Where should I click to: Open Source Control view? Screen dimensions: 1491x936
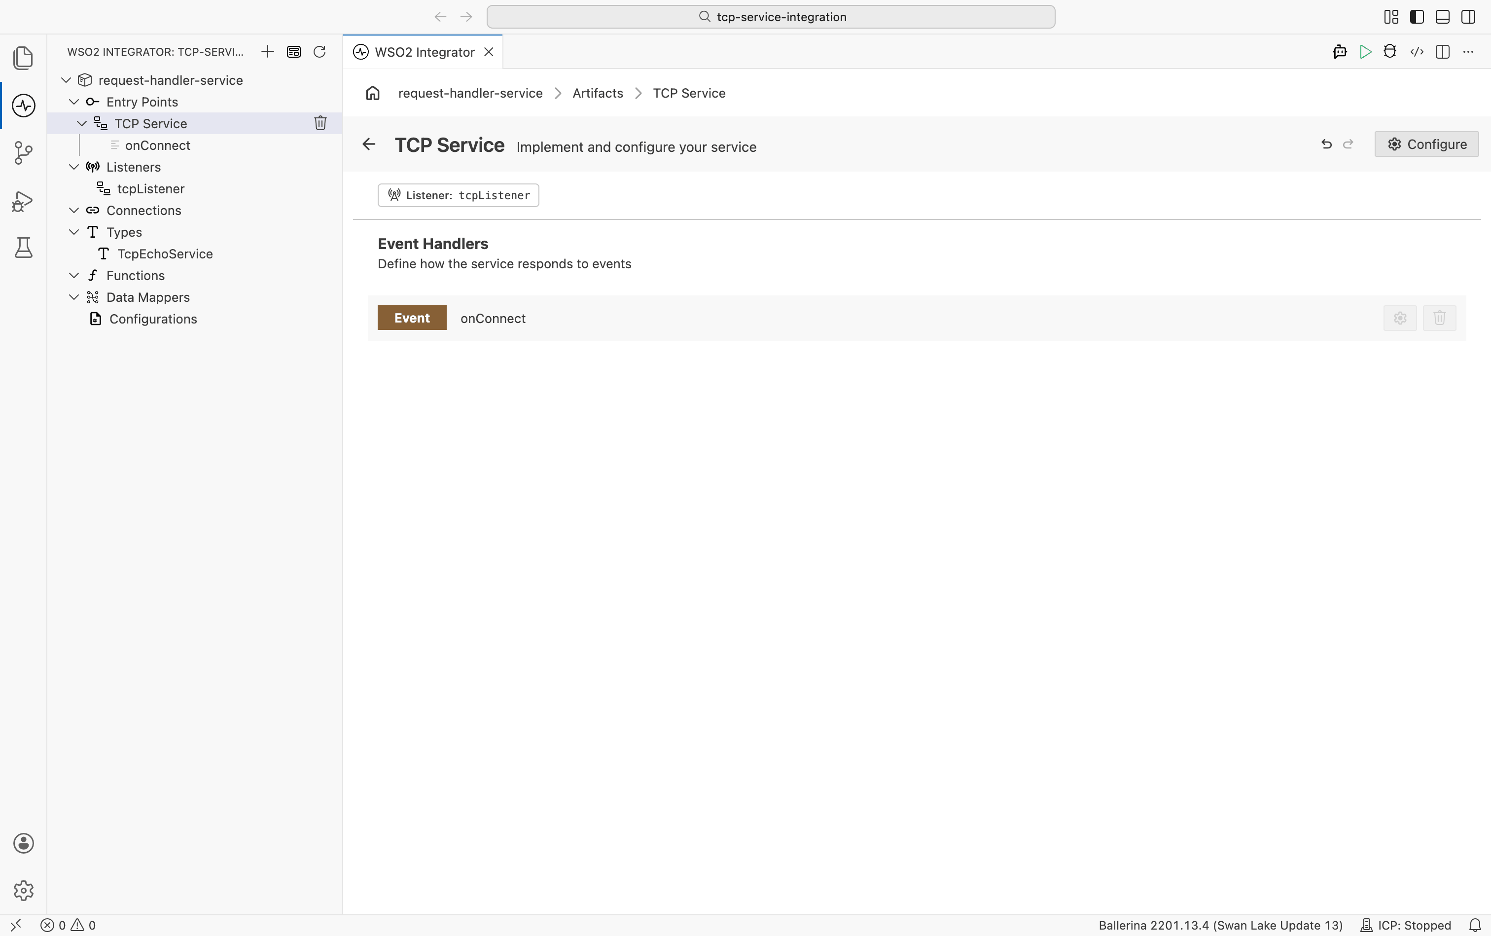point(23,153)
